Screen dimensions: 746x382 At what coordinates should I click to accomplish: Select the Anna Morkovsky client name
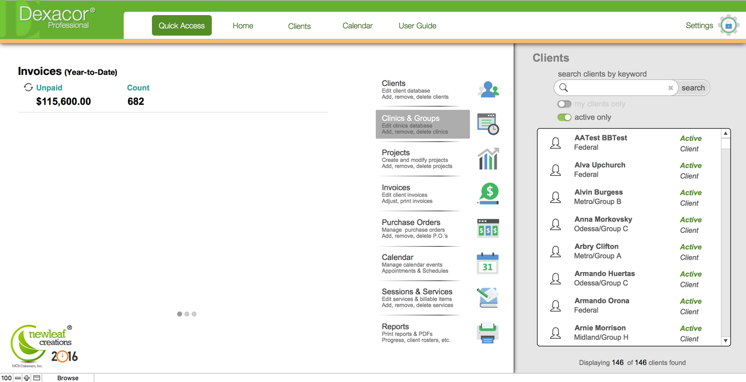click(x=603, y=219)
